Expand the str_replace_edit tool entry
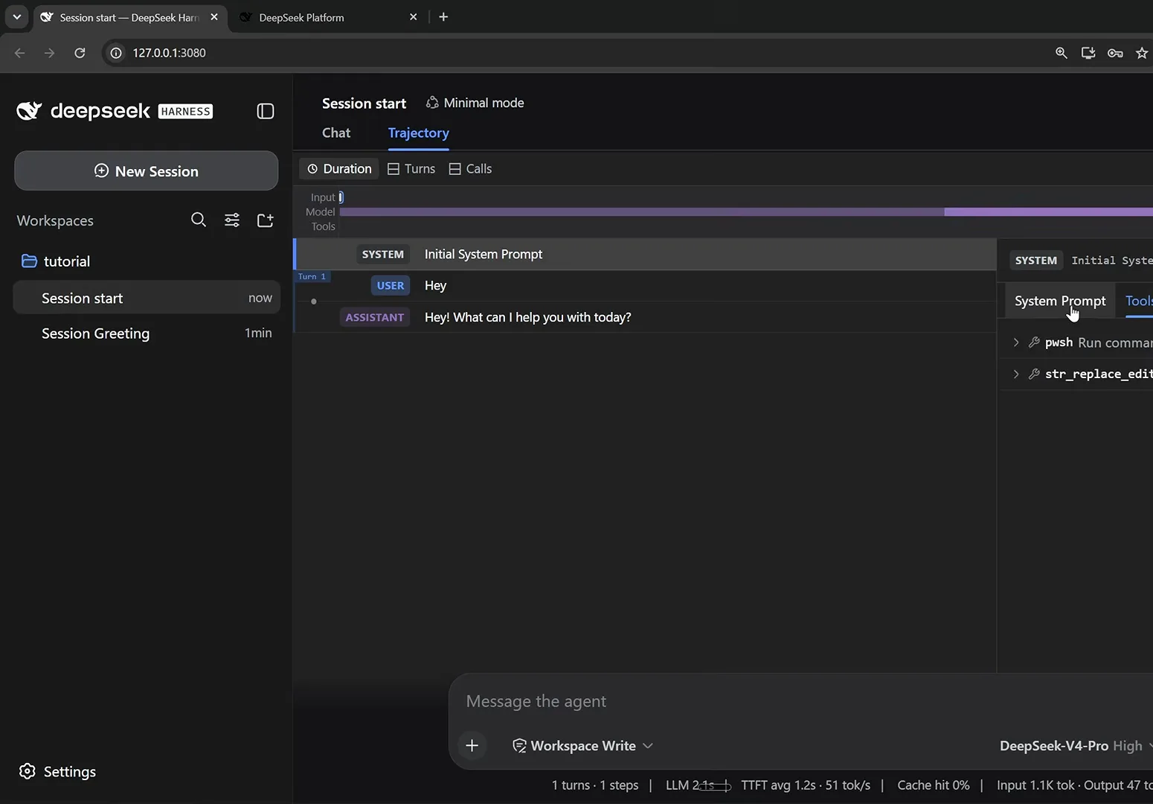The height and width of the screenshot is (804, 1153). 1016,374
